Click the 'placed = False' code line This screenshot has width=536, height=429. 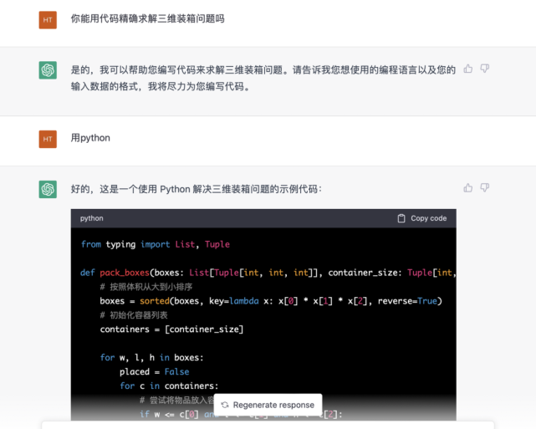(x=154, y=372)
